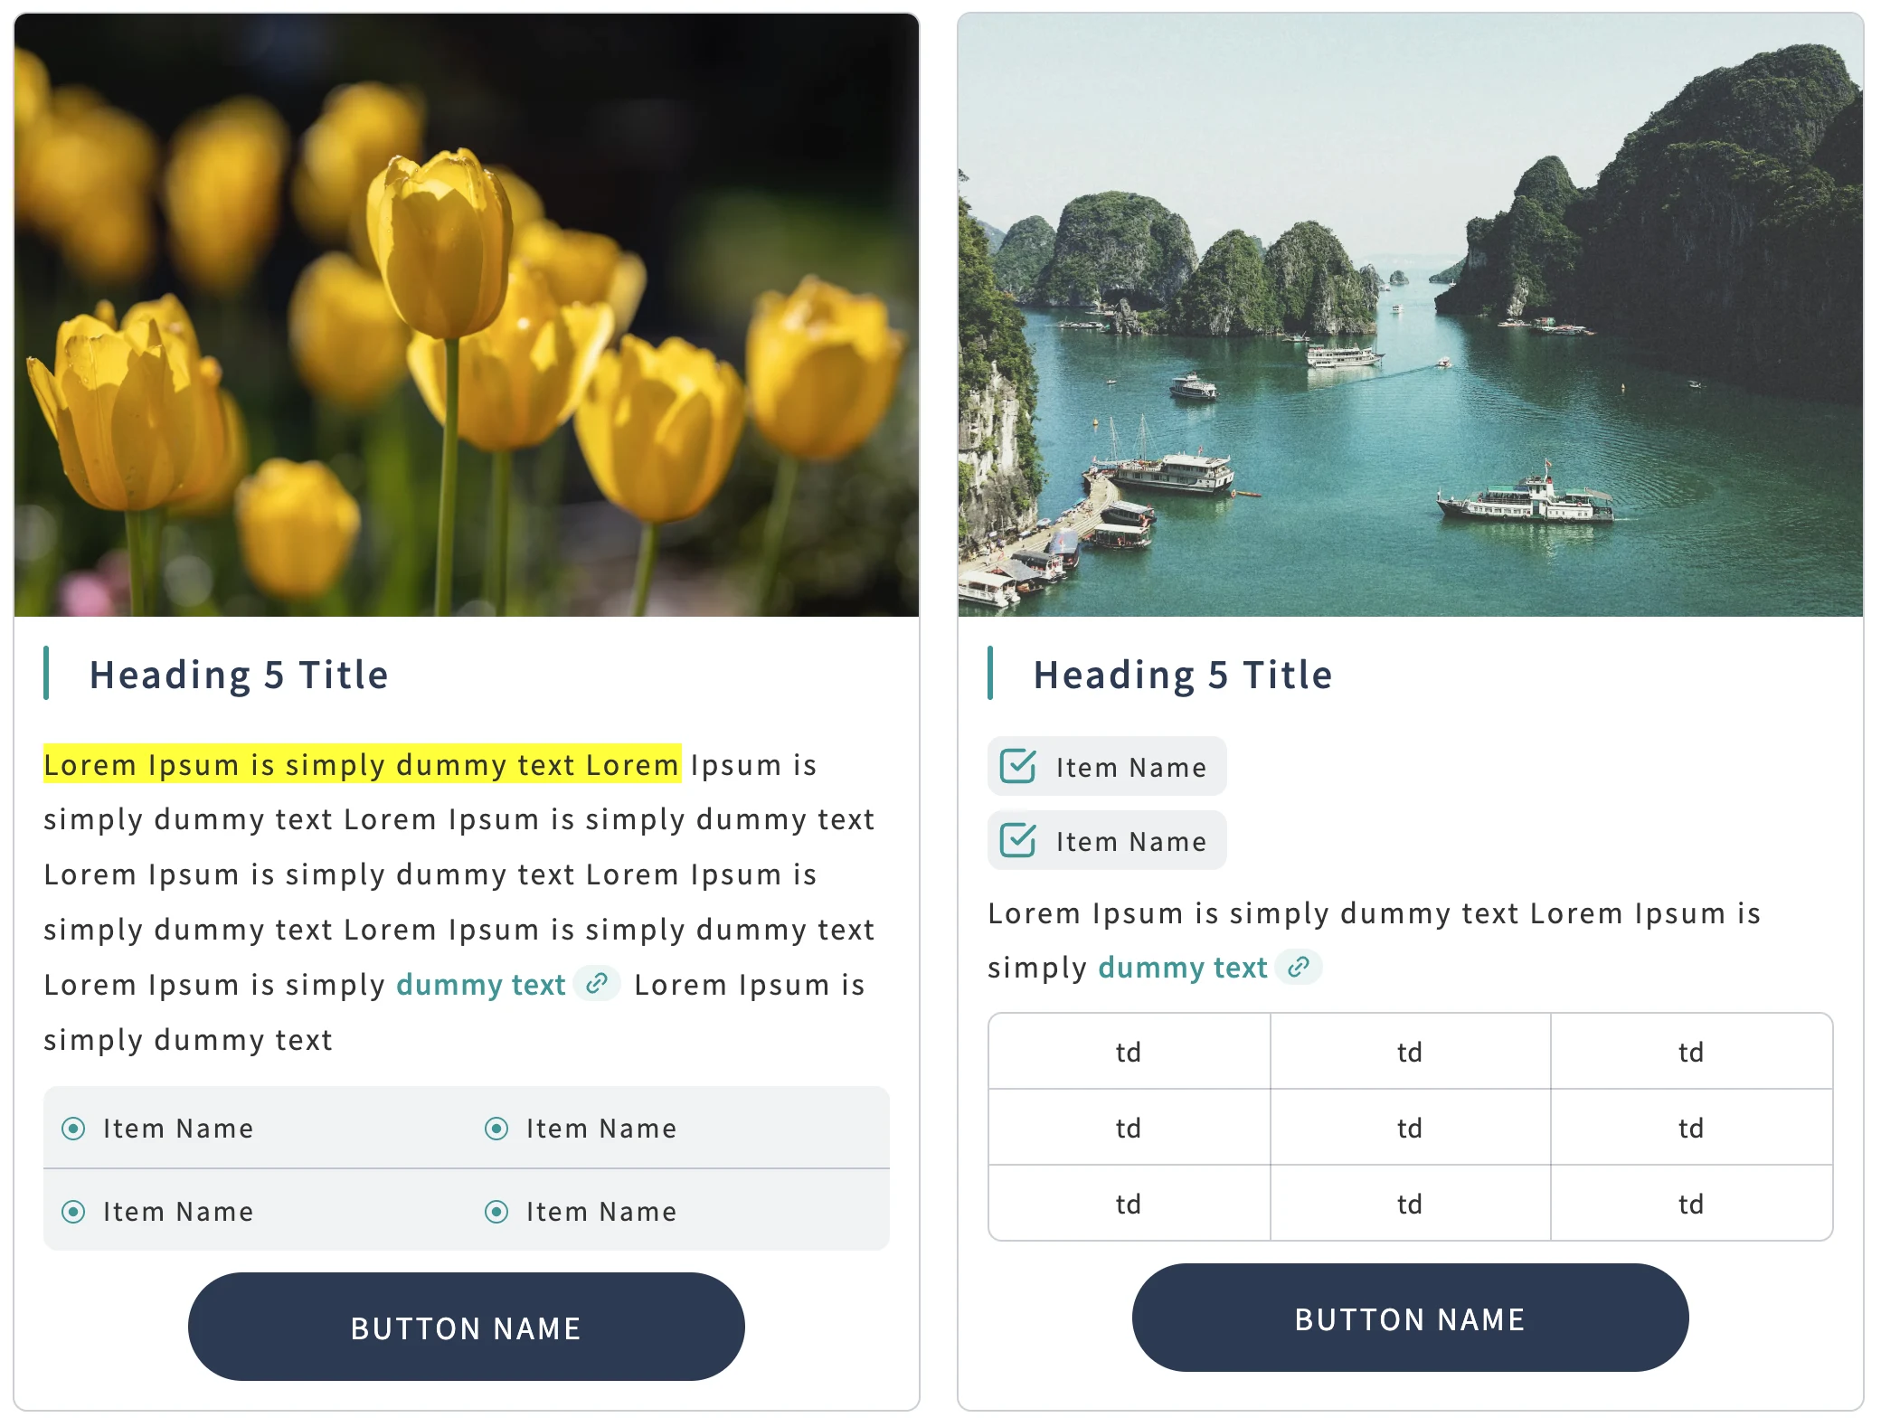Open the left card's 'dummy text' link
This screenshot has width=1881, height=1427.
point(480,985)
